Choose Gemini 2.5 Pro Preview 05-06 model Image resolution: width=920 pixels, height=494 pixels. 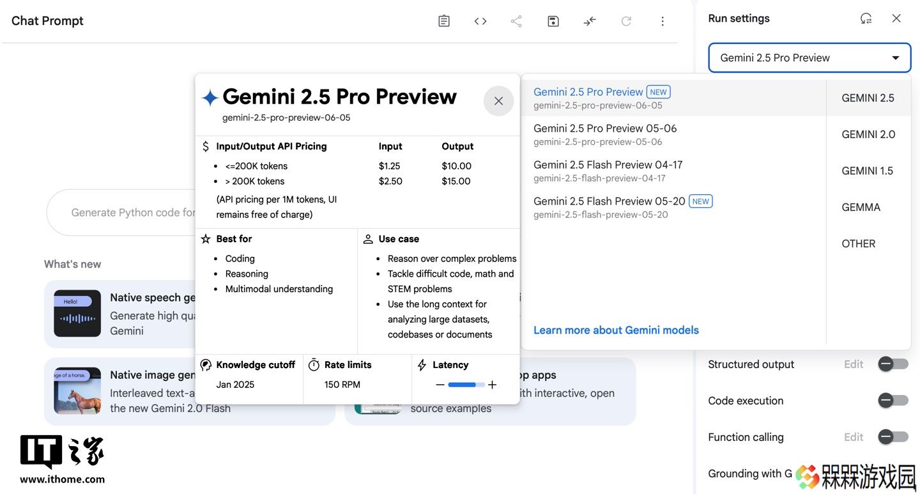[x=674, y=134]
